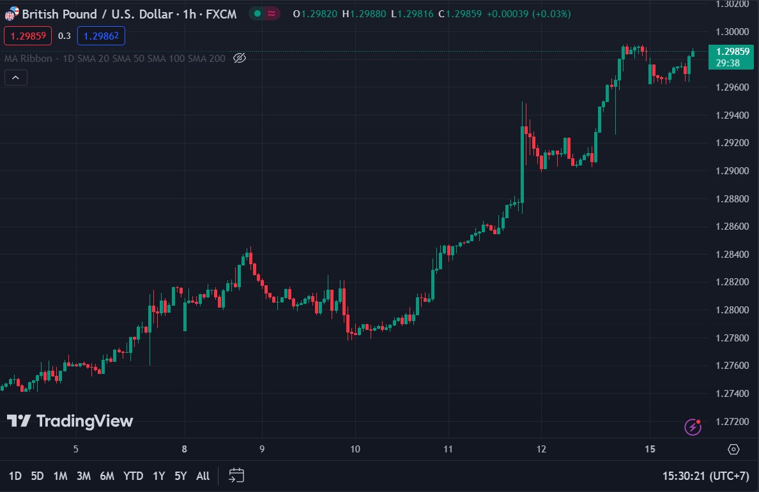Click the open value O1.29820 in the legend
The image size is (759, 492).
[x=315, y=14]
